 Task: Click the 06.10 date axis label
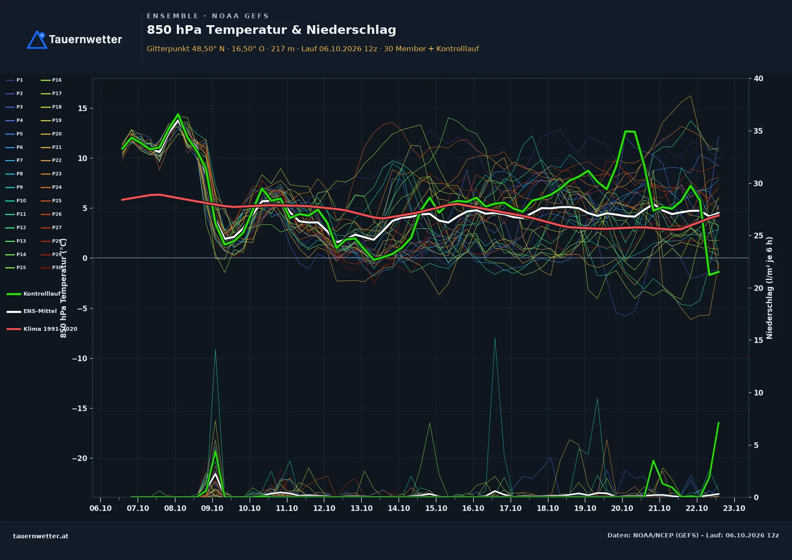click(101, 508)
